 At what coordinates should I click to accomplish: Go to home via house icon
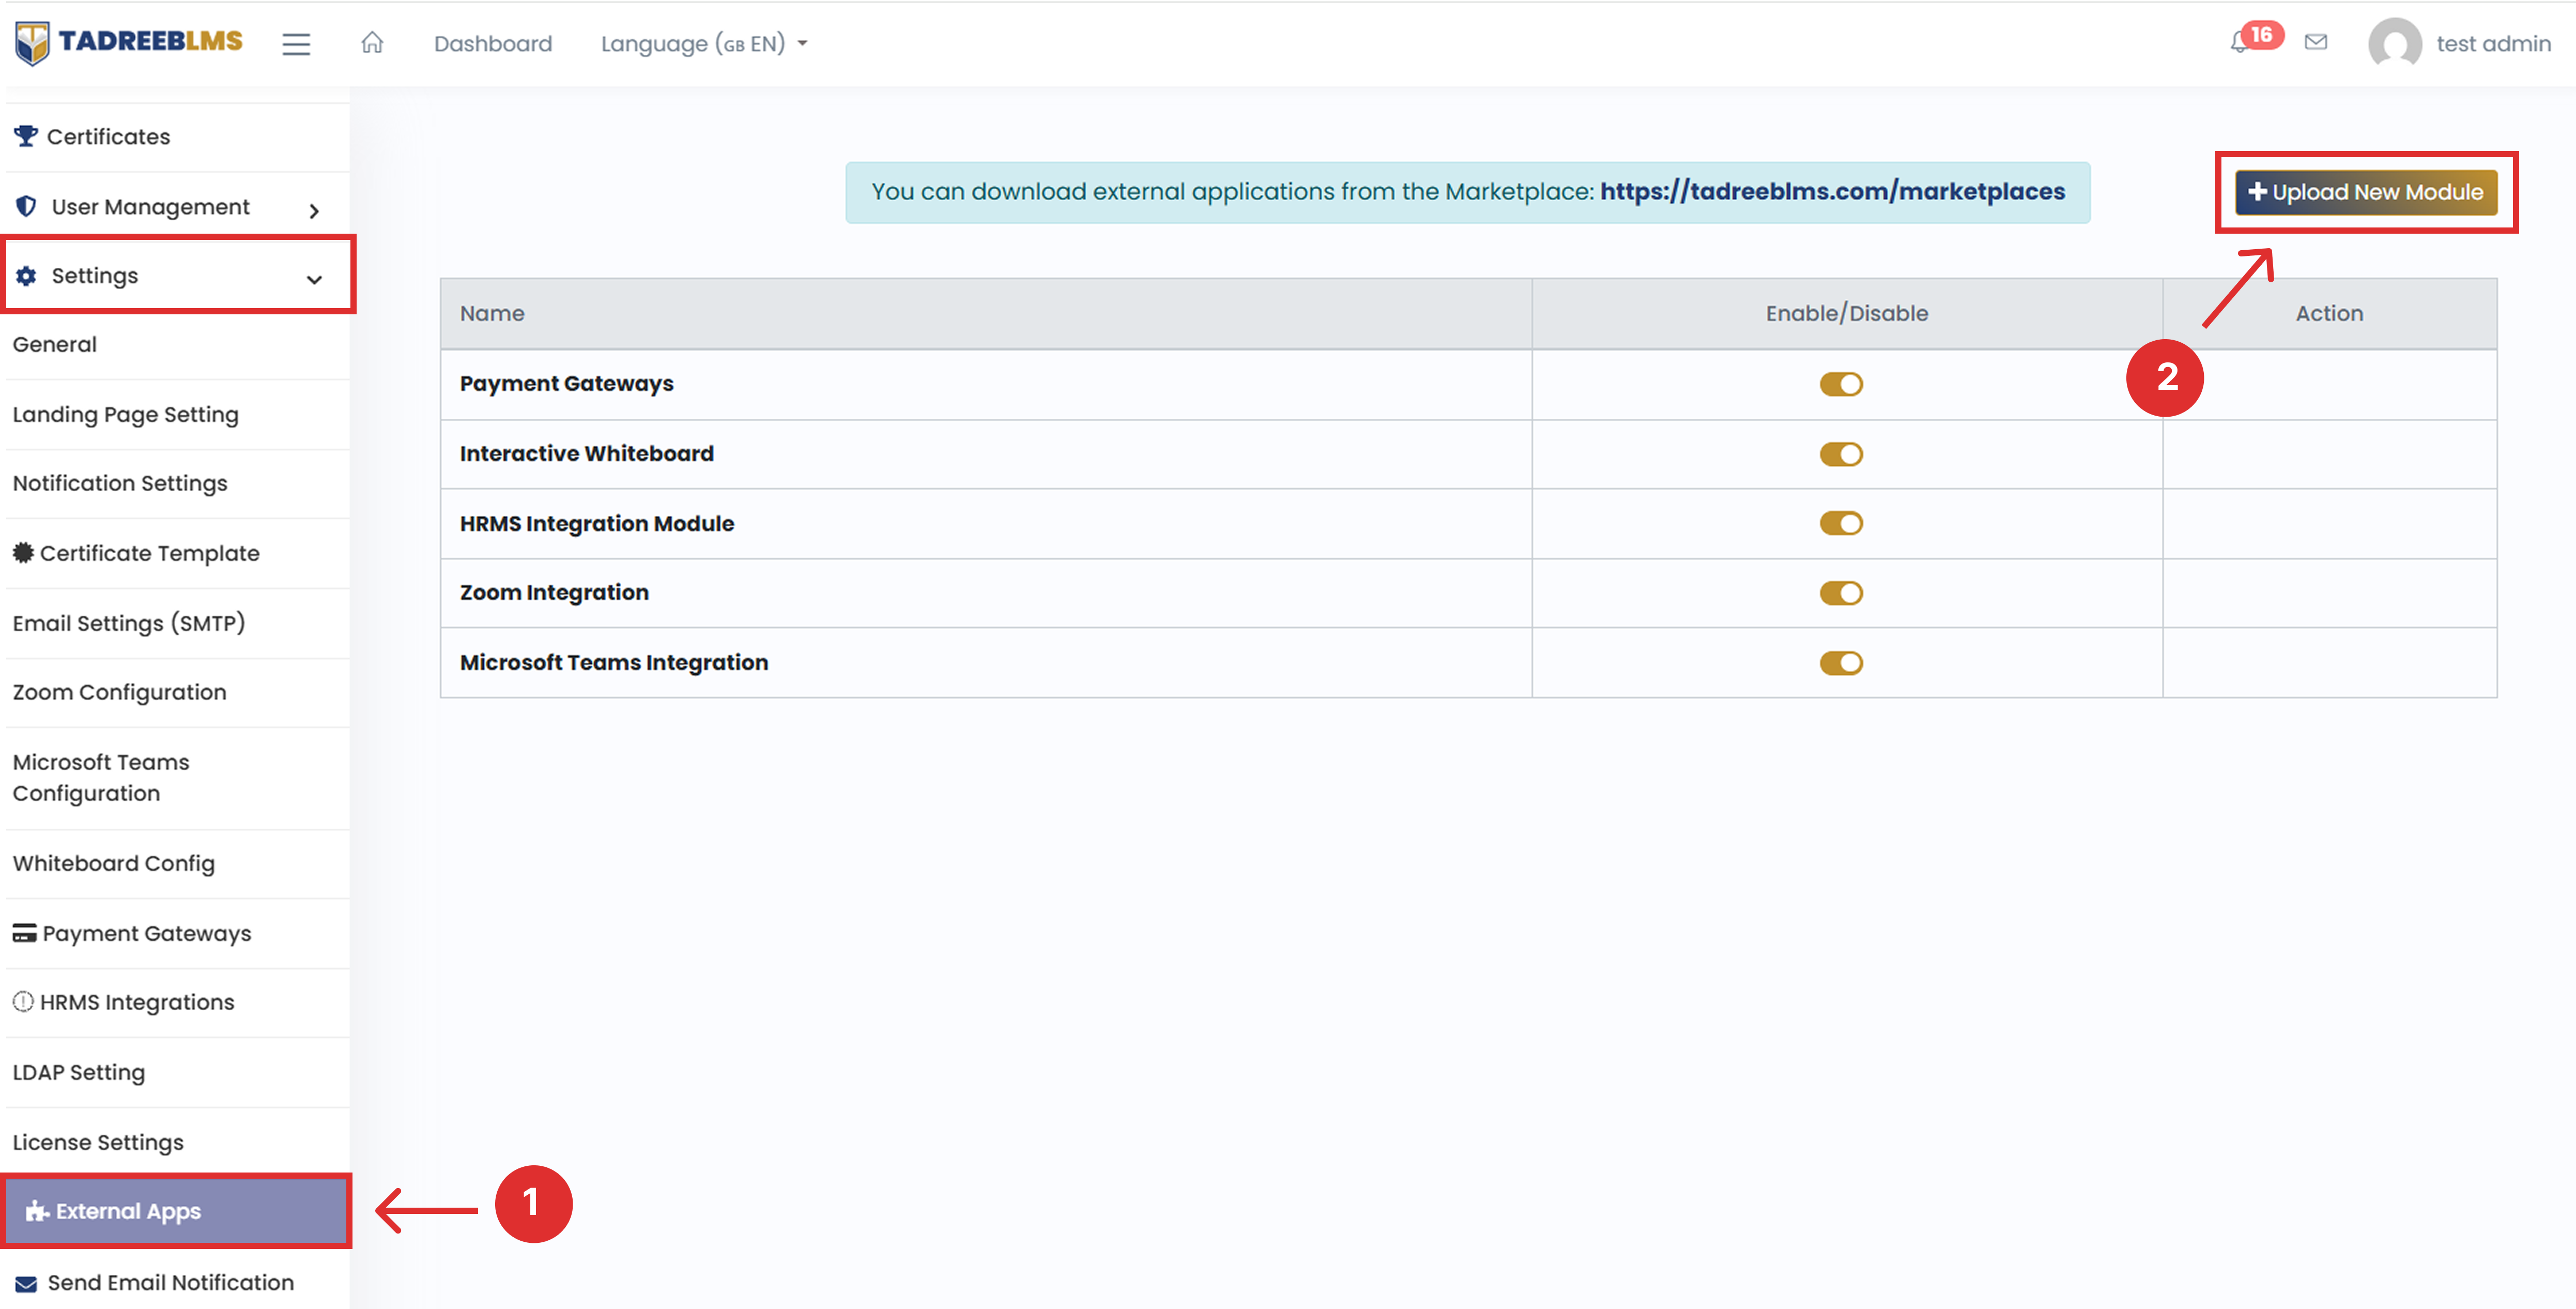click(372, 43)
